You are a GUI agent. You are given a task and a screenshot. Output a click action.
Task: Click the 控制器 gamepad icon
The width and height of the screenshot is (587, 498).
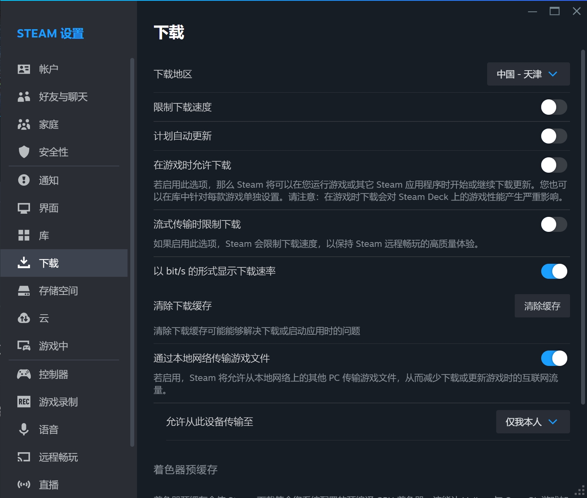tap(24, 374)
